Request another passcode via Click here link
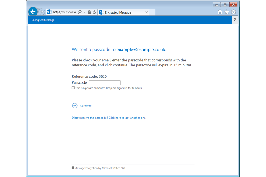The width and height of the screenshot is (266, 177). 109,118
